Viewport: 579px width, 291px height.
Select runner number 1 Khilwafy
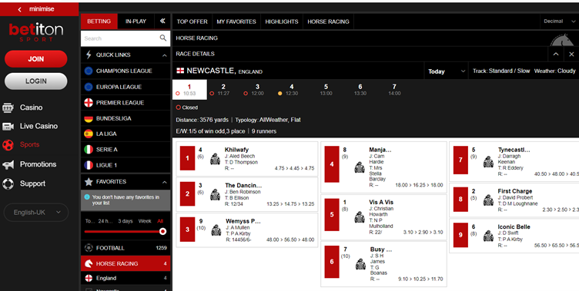[x=187, y=158]
